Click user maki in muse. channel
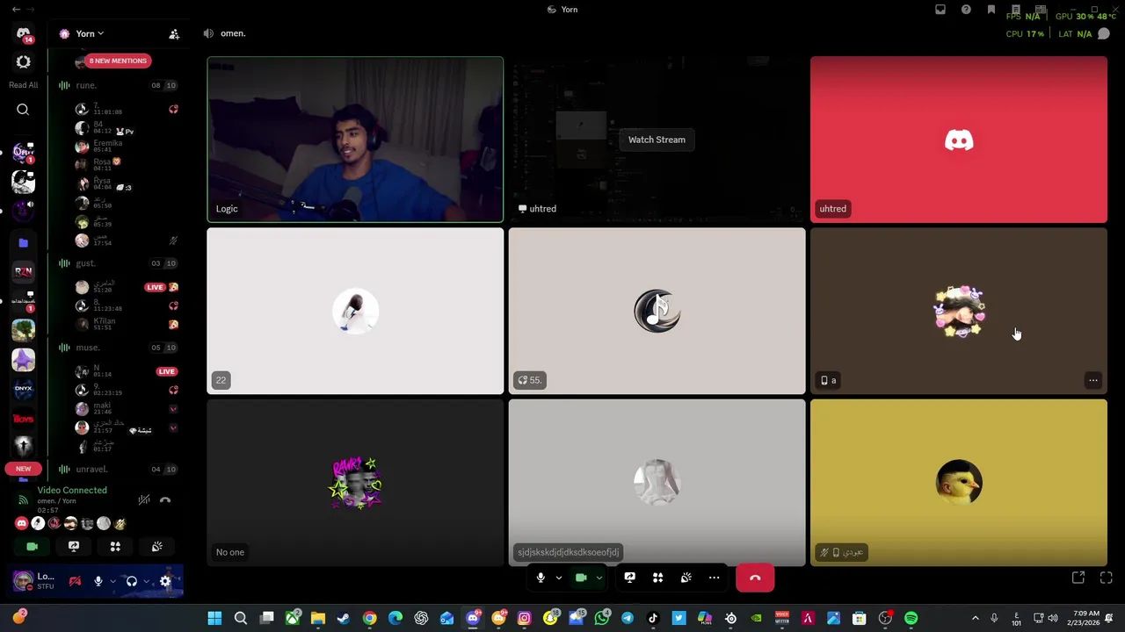 [125, 408]
